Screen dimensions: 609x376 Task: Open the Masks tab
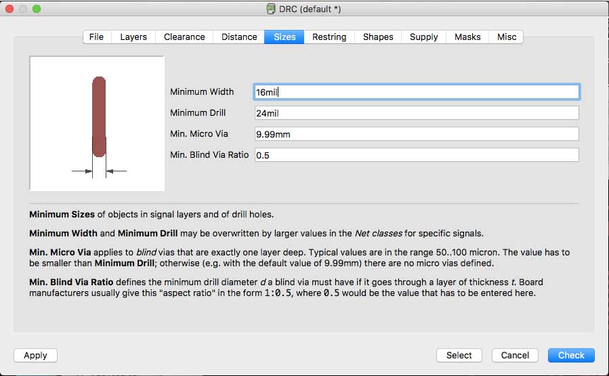click(x=467, y=37)
